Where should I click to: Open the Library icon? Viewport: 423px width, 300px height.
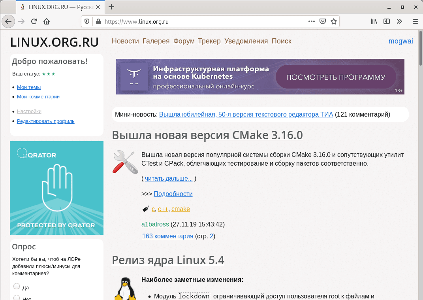[374, 21]
